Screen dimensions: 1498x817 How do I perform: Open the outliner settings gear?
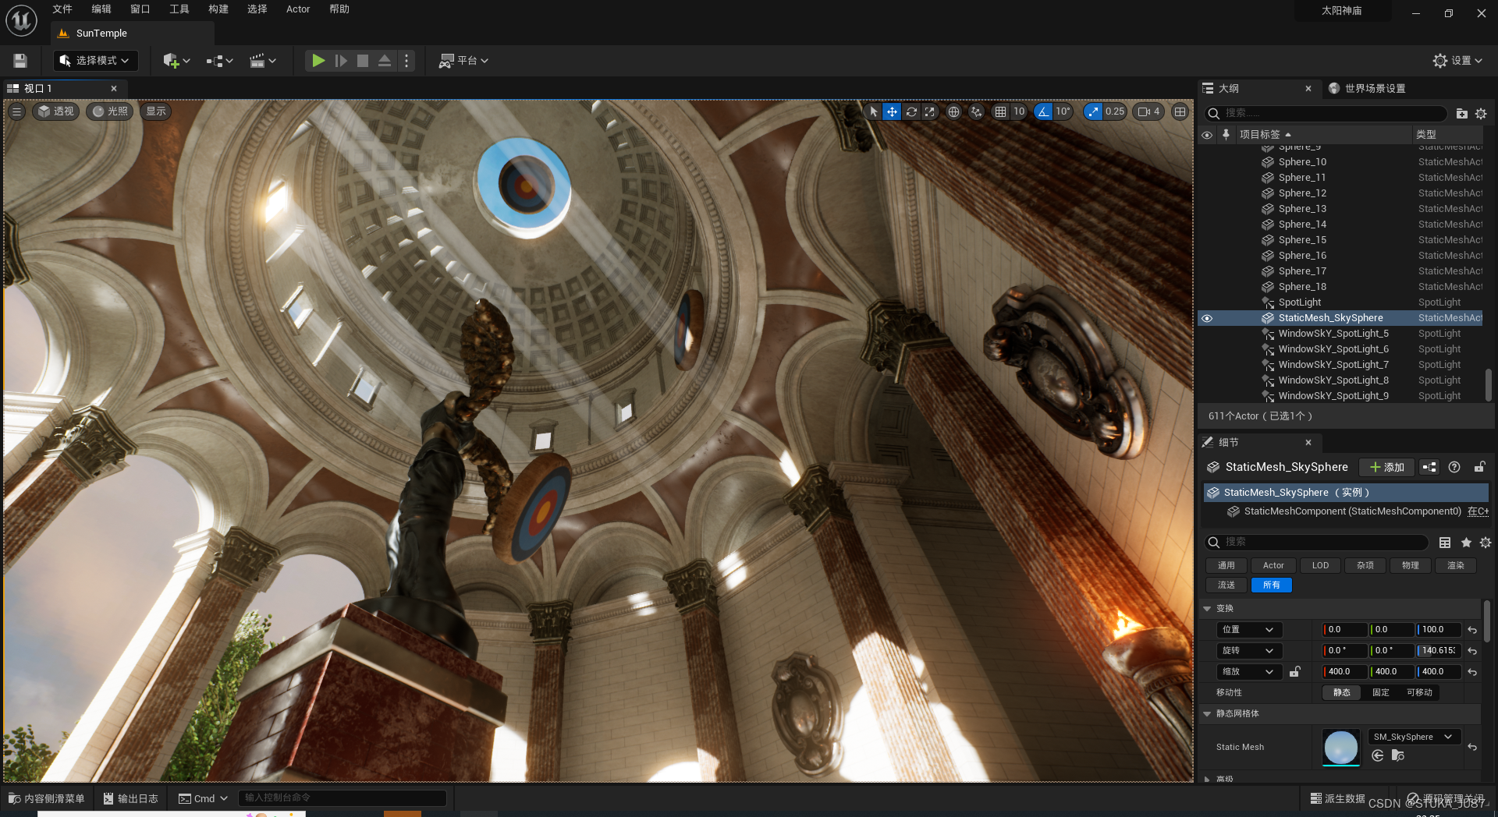[x=1481, y=114]
